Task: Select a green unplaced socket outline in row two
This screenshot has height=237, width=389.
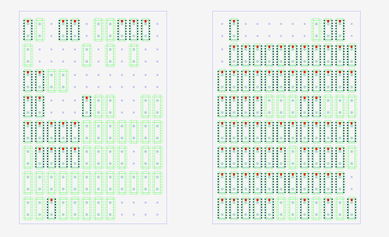Action: 27,55
